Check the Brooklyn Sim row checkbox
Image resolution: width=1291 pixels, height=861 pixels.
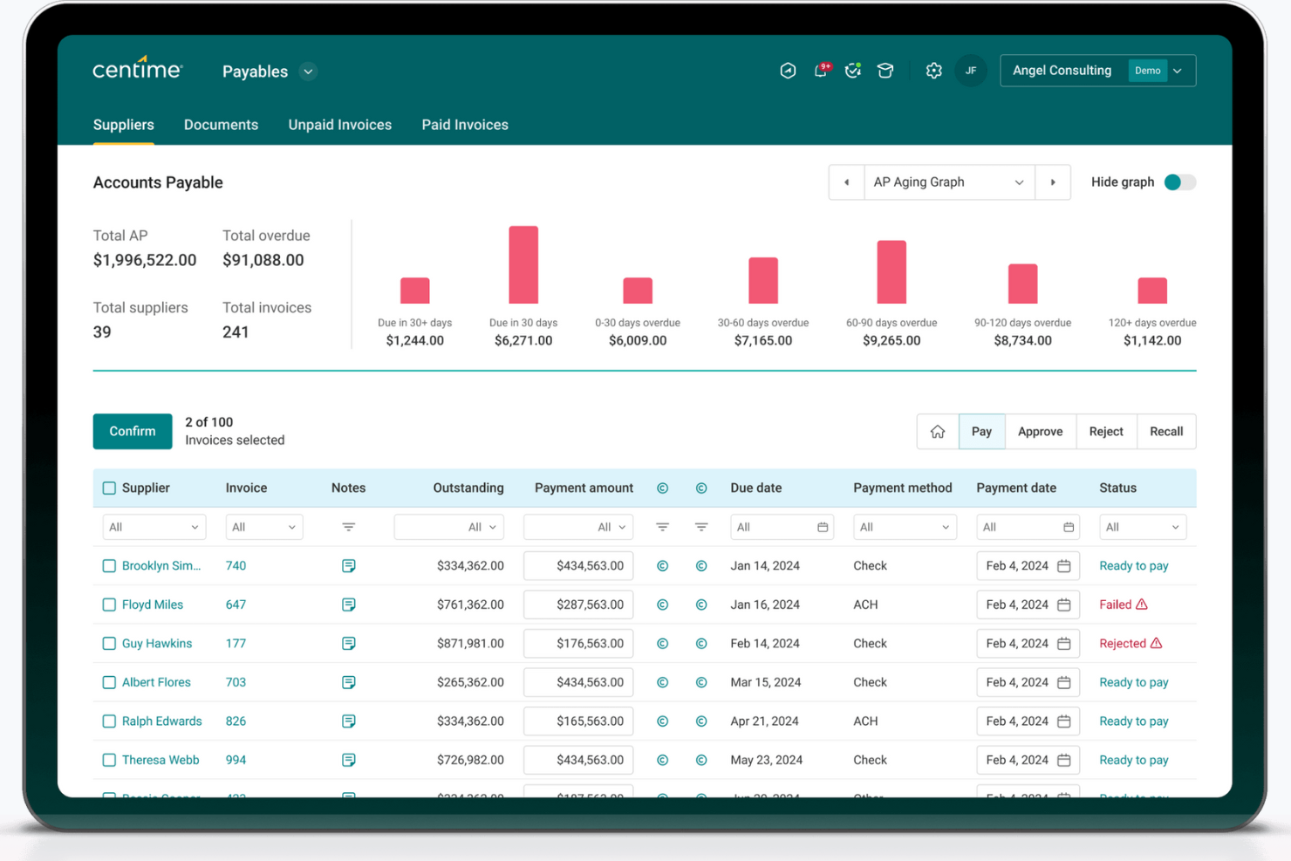point(109,566)
